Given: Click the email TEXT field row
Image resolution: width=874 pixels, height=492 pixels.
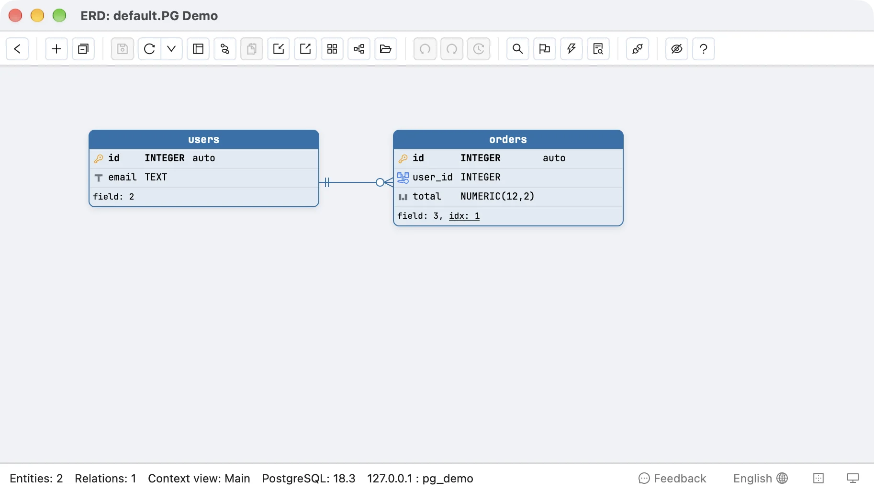Looking at the screenshot, I should tap(204, 178).
